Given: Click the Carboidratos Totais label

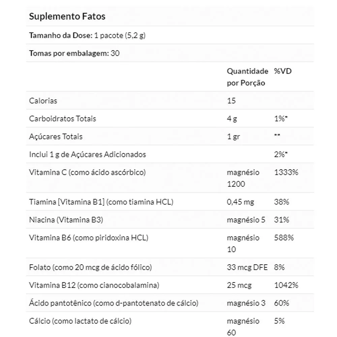Looking at the screenshot, I should click(63, 119).
